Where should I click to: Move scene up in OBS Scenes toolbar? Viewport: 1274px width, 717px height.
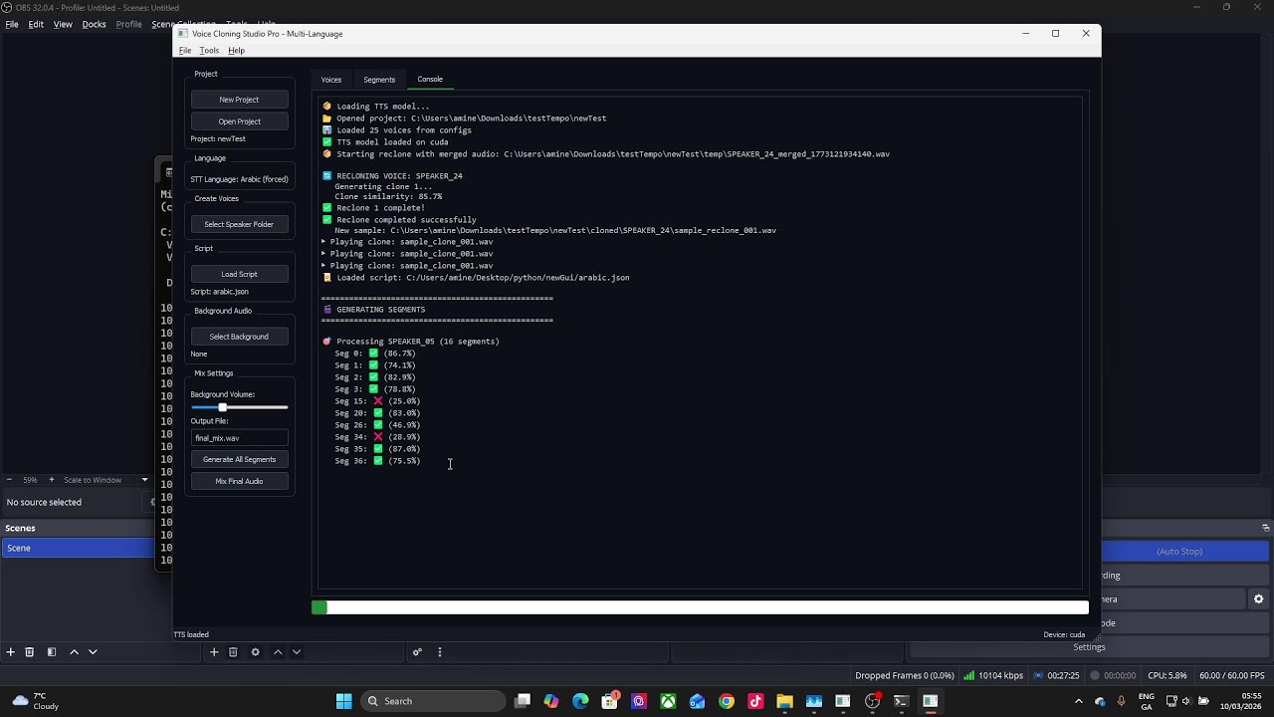tap(74, 652)
